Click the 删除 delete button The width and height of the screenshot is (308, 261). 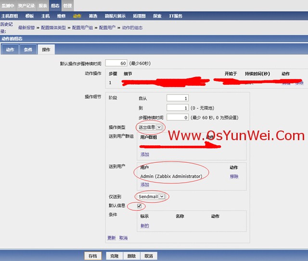point(131,256)
